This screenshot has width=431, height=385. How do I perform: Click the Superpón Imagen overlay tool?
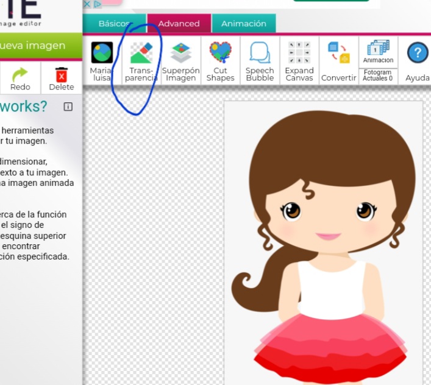180,60
